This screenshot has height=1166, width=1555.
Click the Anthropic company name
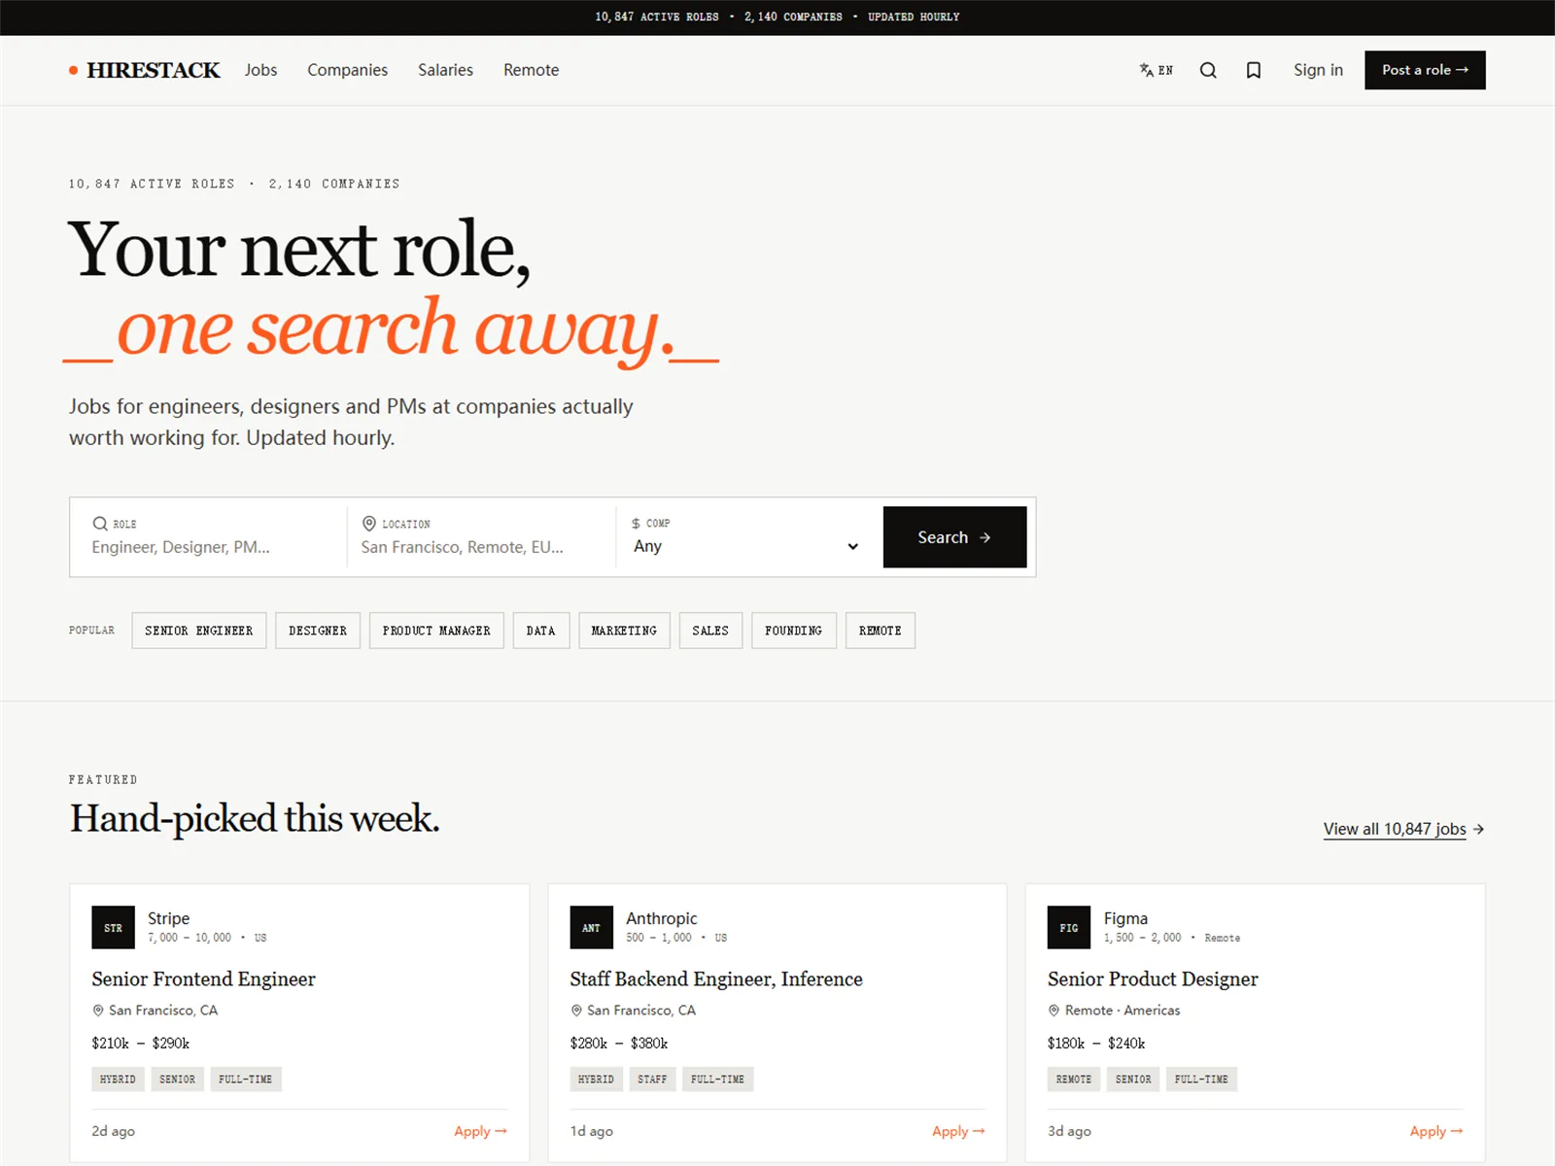point(662,918)
